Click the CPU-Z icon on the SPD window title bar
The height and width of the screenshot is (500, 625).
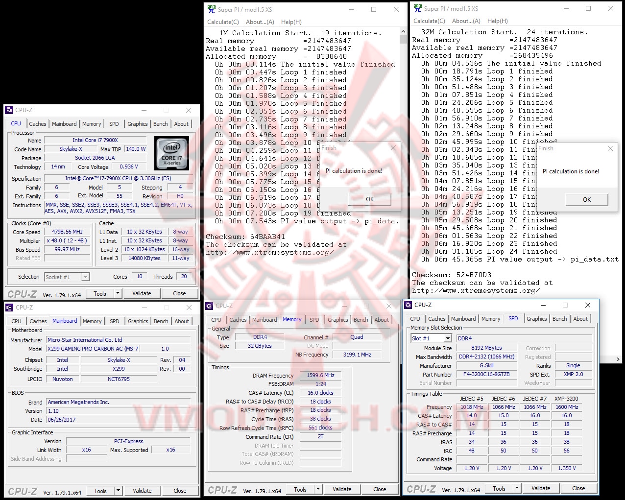point(409,305)
